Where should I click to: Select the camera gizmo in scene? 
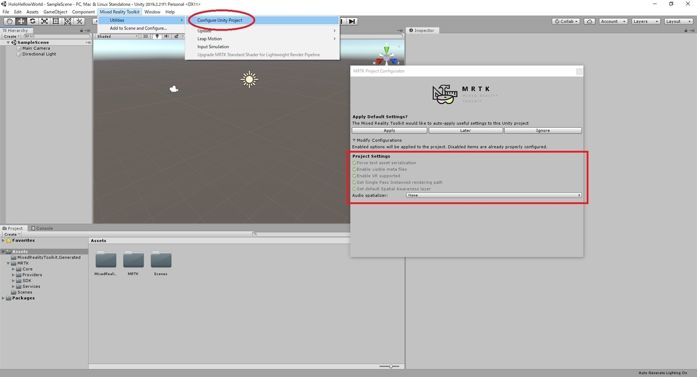coord(173,89)
